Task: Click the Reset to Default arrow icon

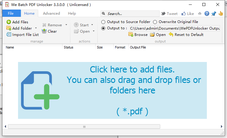Action: [x=171, y=34]
